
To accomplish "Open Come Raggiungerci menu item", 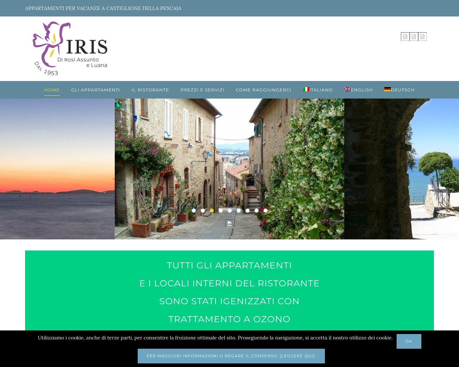I will [x=264, y=90].
